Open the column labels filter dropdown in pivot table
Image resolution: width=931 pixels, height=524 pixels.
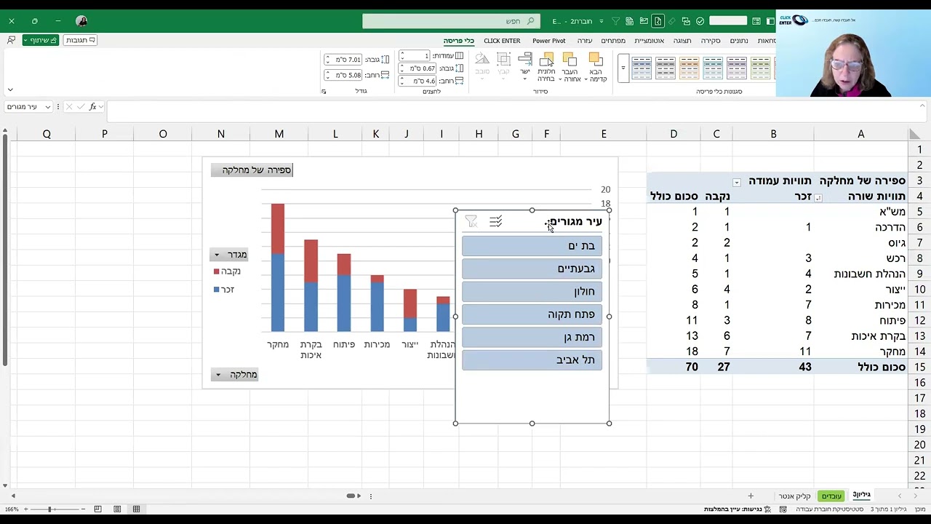736,183
